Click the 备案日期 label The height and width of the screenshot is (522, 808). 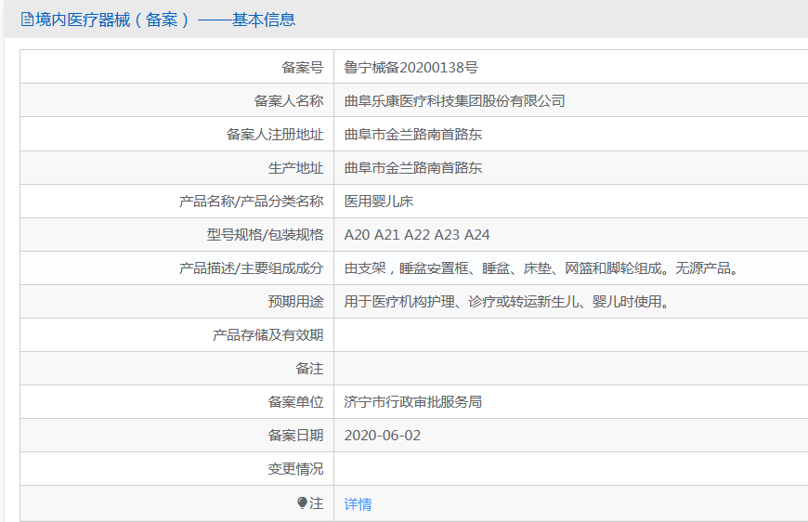tap(295, 436)
